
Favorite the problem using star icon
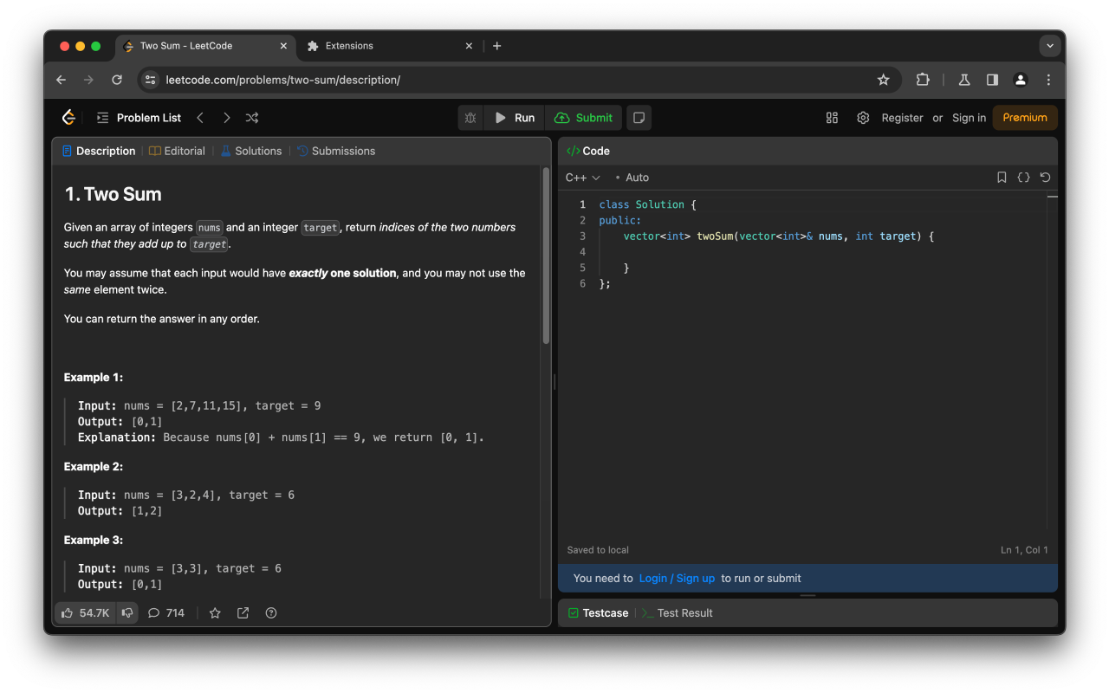[215, 612]
